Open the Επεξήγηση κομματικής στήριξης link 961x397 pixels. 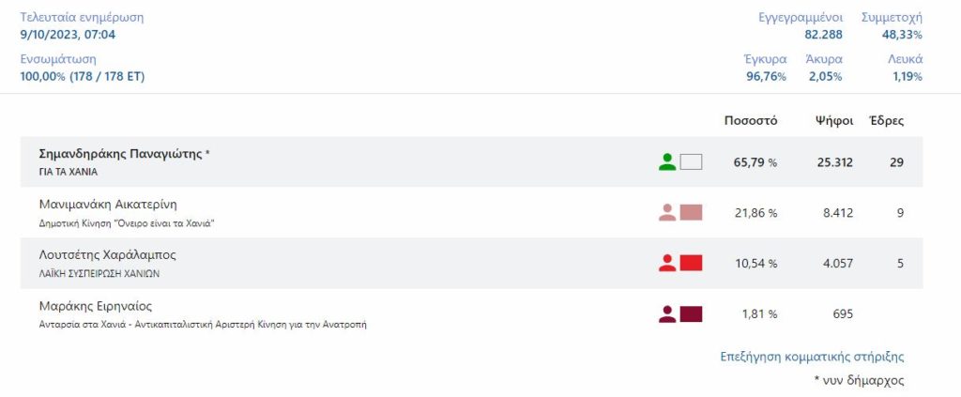[812, 358]
